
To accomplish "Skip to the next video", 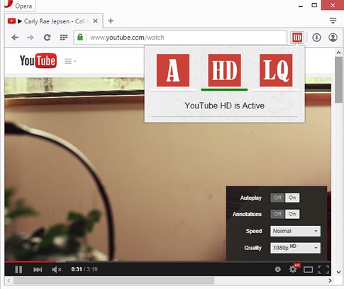I will coord(38,269).
